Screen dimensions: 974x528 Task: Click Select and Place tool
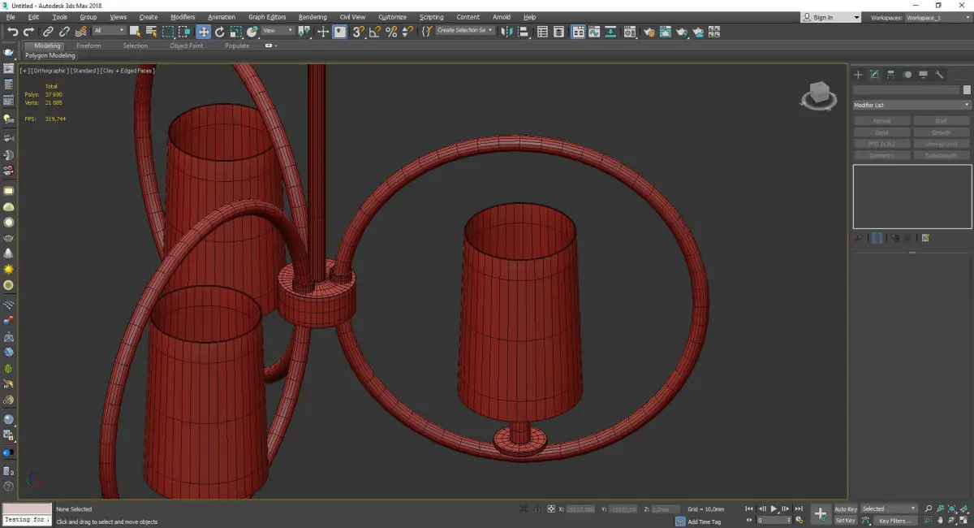point(252,32)
